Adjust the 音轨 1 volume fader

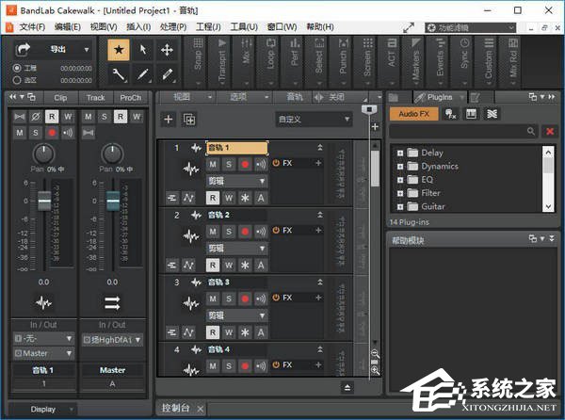[x=44, y=201]
